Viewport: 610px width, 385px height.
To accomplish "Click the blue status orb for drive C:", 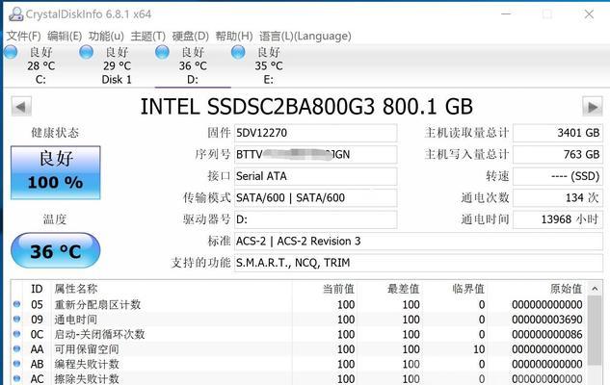I will coord(11,52).
